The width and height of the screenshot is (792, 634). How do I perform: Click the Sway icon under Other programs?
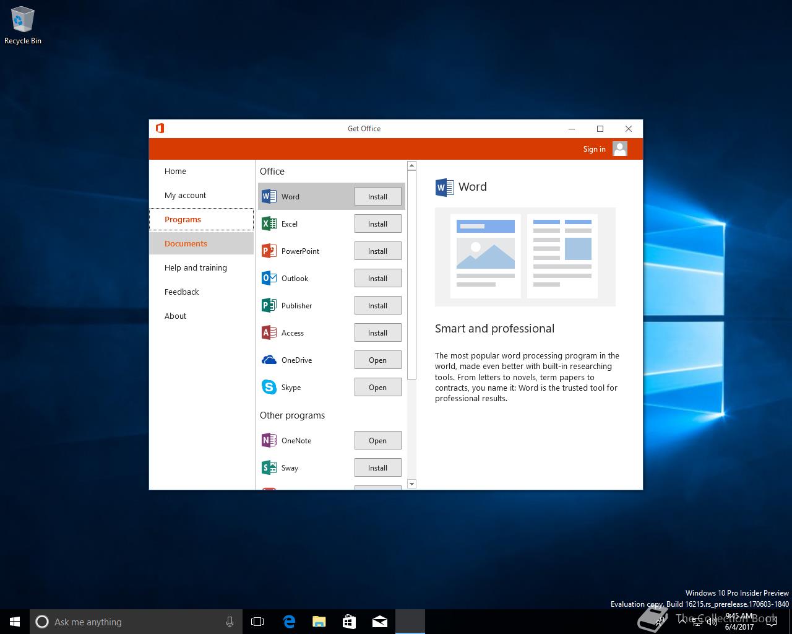coord(269,467)
